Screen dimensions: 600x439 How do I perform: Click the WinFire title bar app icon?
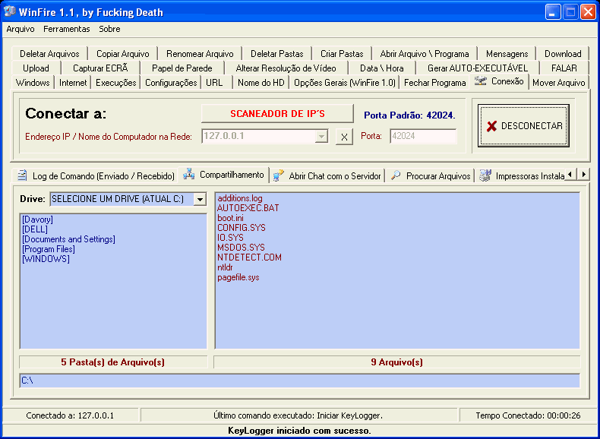coord(11,12)
